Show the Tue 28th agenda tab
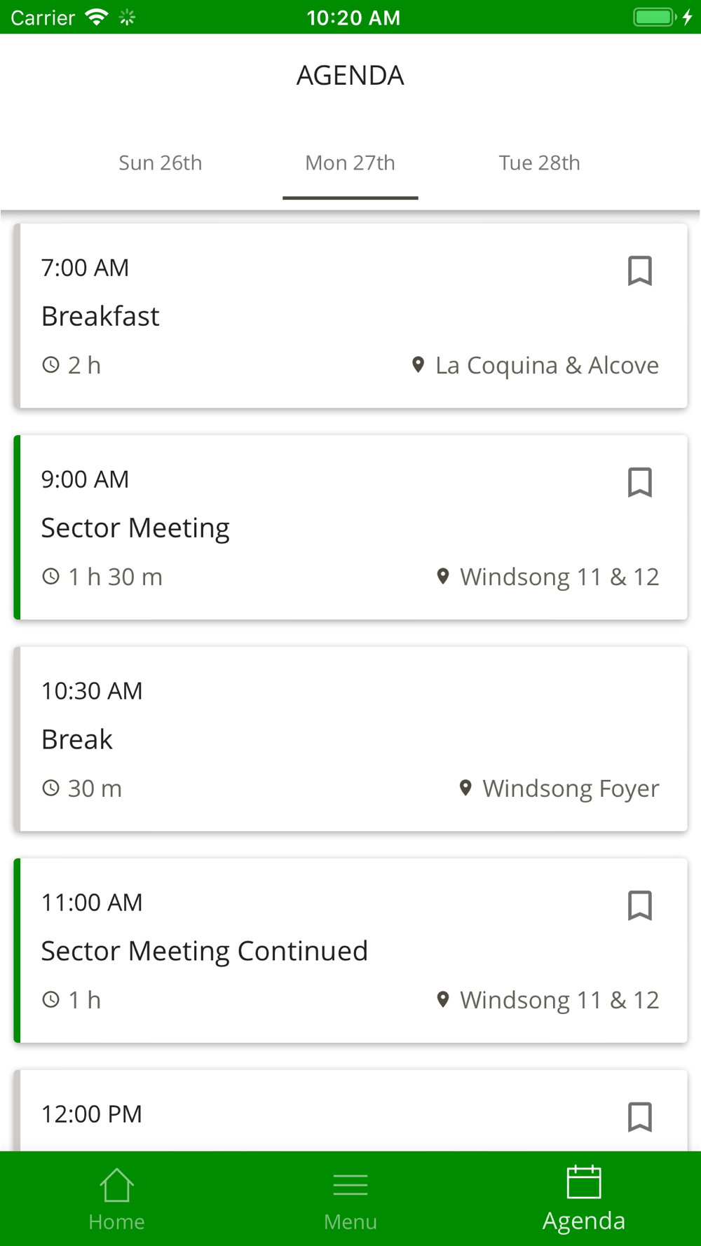701x1246 pixels. click(539, 163)
